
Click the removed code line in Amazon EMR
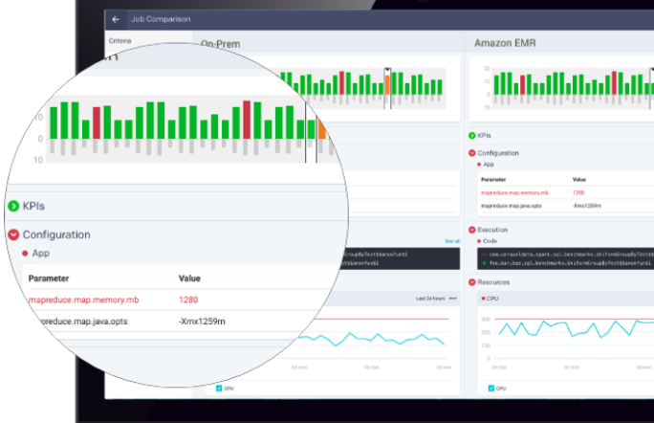pyautogui.click(x=568, y=254)
